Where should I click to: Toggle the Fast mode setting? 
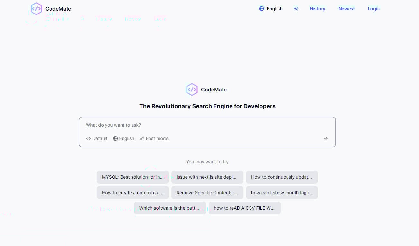click(x=154, y=138)
